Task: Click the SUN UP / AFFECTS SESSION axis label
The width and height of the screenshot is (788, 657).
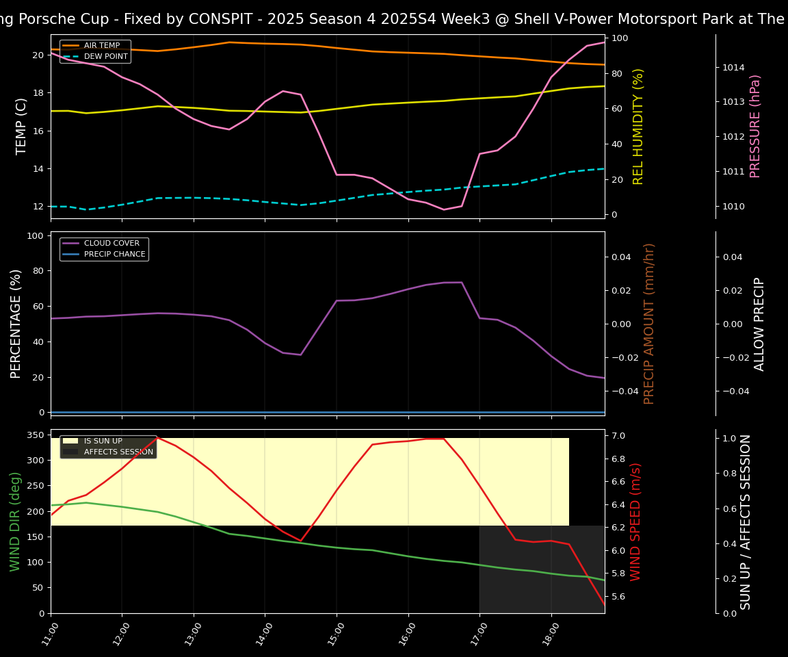Action: tap(746, 521)
